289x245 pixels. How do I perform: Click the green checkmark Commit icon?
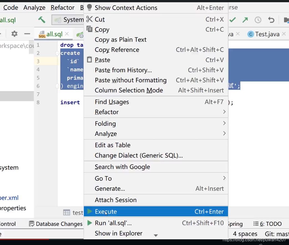[x=233, y=20]
